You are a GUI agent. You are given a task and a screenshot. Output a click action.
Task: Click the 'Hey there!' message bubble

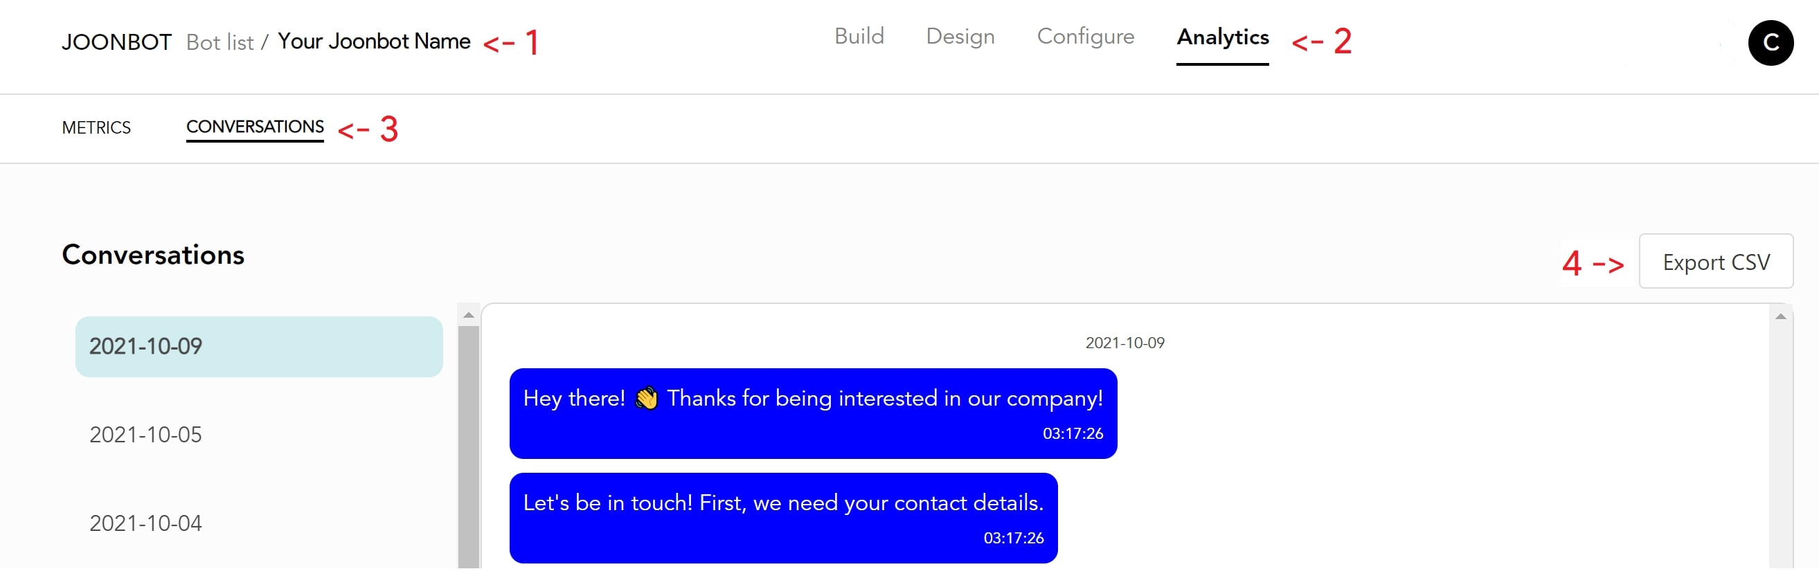[x=812, y=413]
